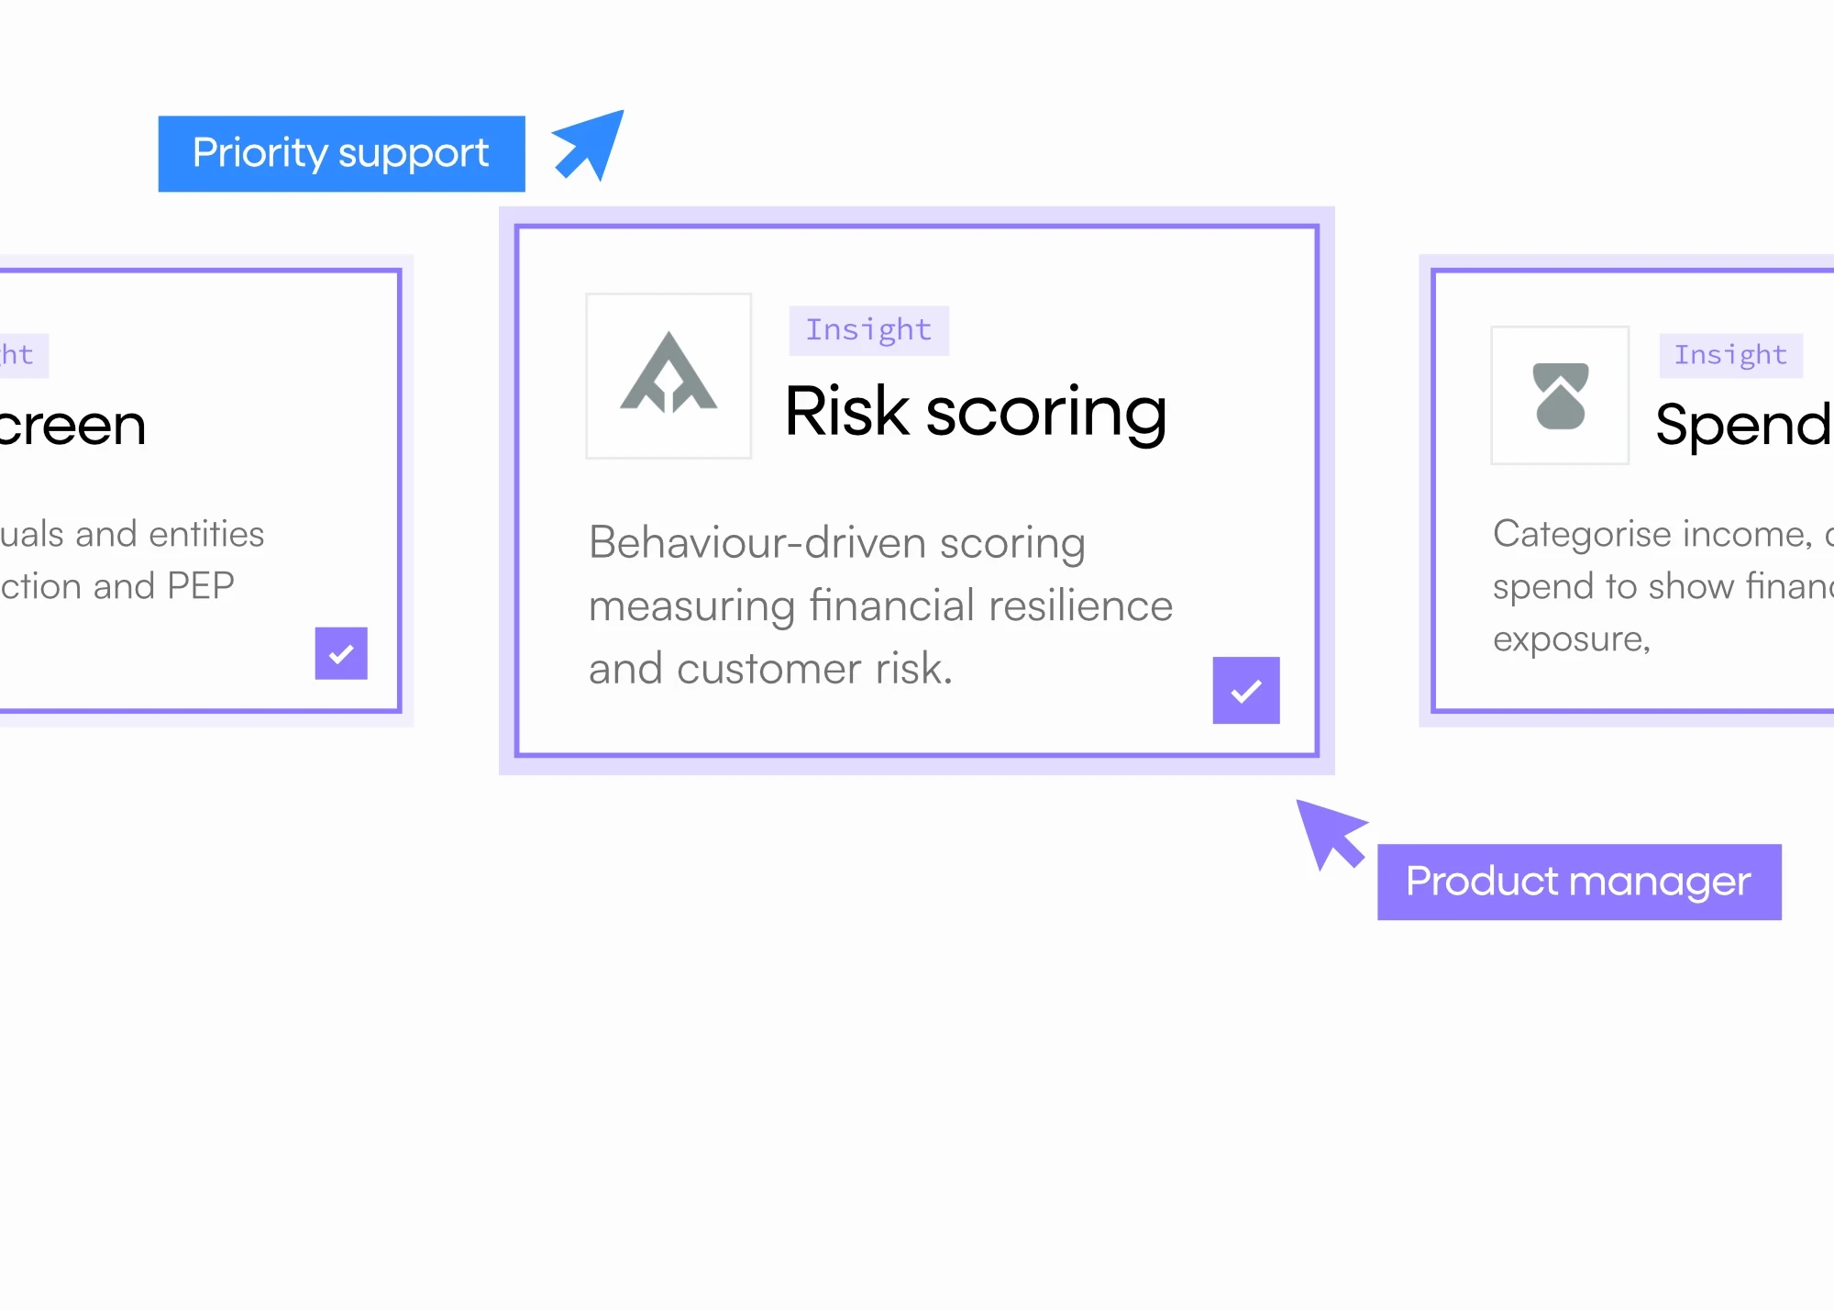Open the Insight tag on the Risk scoring card
1834x1310 pixels.
coord(867,329)
